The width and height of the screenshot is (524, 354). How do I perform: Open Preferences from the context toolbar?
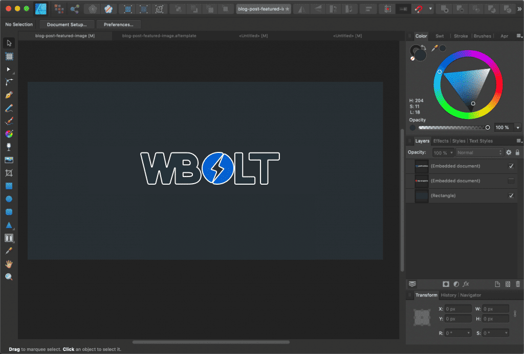(x=118, y=25)
